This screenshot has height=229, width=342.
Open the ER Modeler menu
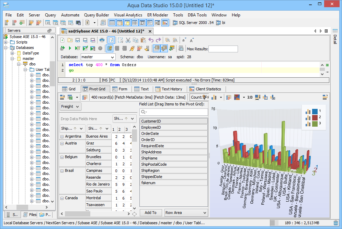click(158, 15)
